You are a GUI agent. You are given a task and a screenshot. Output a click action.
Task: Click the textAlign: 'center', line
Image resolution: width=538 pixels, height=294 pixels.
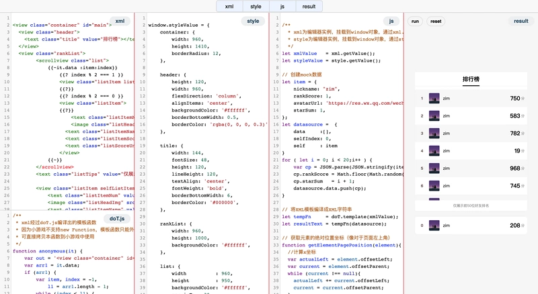point(200,181)
